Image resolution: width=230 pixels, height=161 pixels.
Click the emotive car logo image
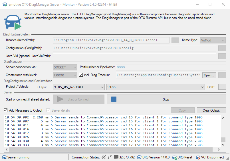click(x=13, y=21)
